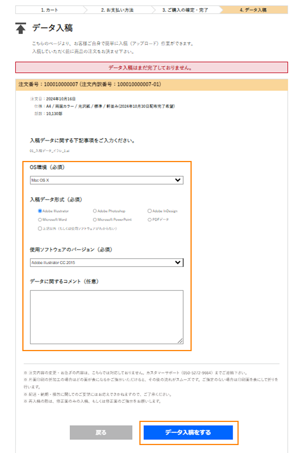This screenshot has width=303, height=453.
Task: Click the gray 戻る button
Action: click(x=101, y=433)
